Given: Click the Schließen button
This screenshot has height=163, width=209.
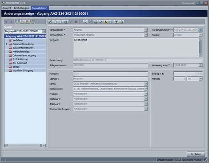Looking at the screenshot, I should pyautogui.click(x=196, y=154).
